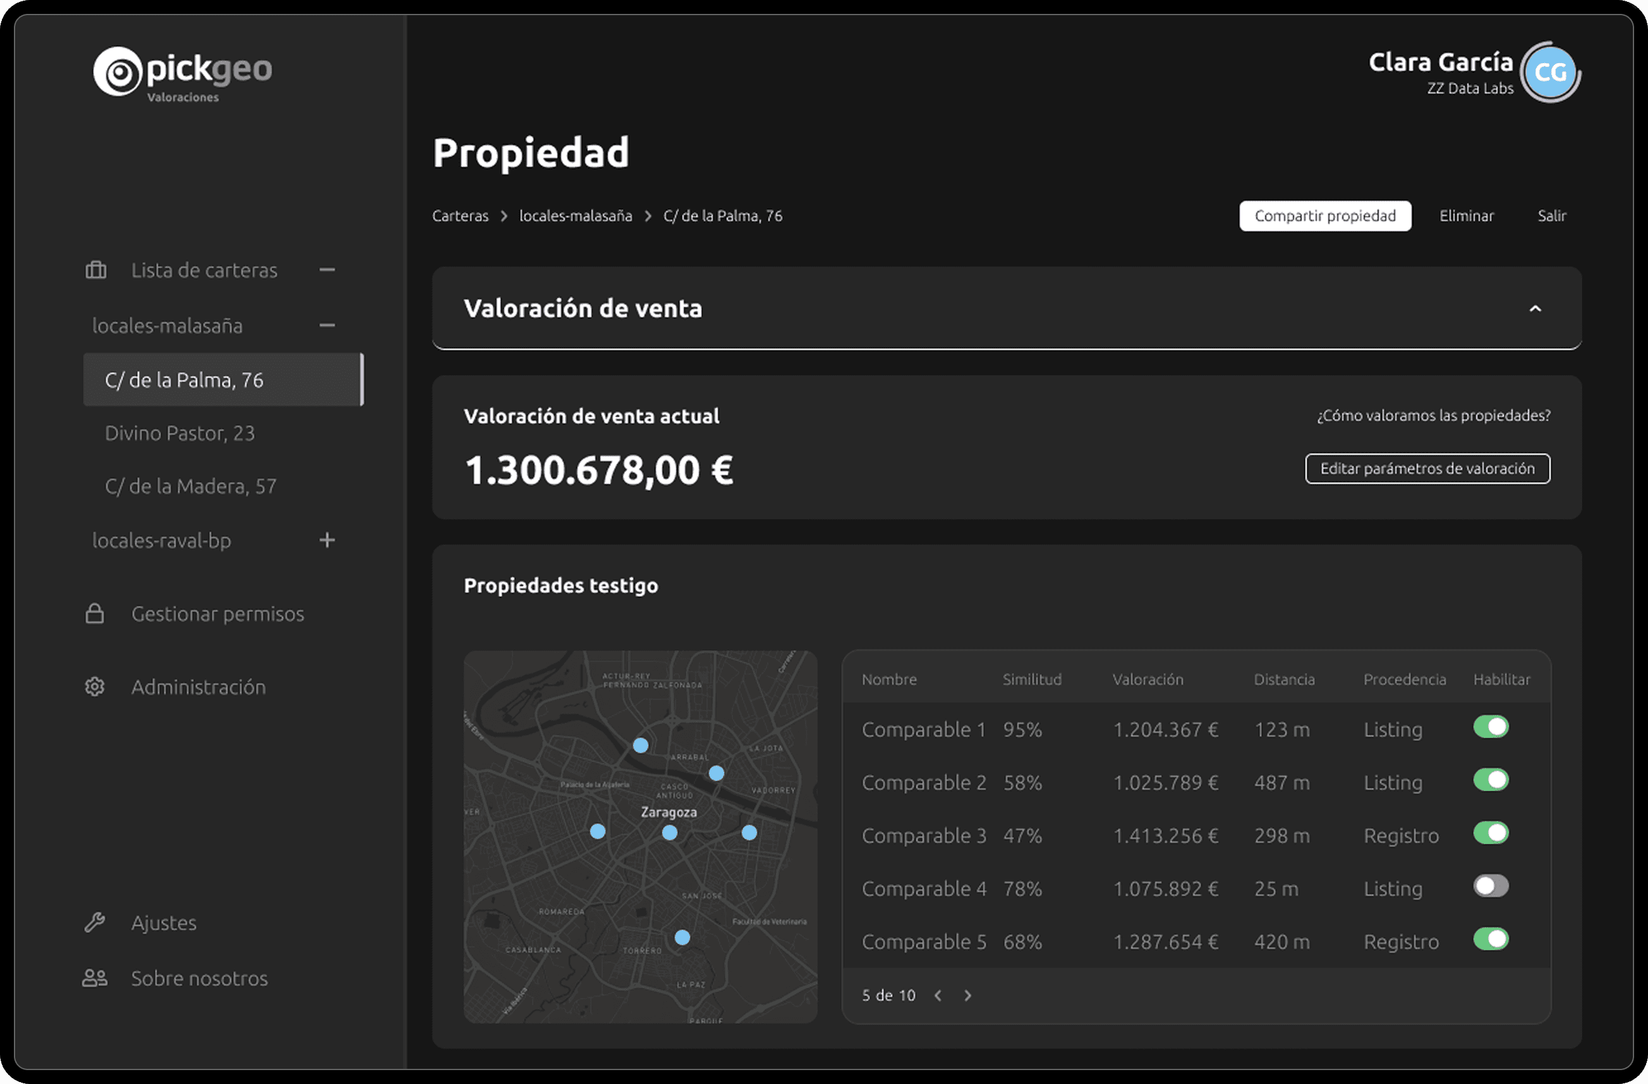Image resolution: width=1648 pixels, height=1084 pixels.
Task: Click map marker near Torrero label
Action: (682, 937)
